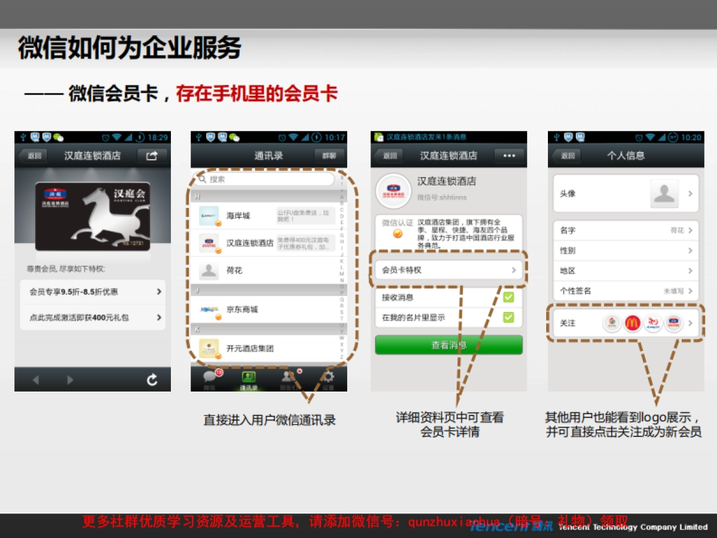The image size is (717, 538).
Task: Open the ... more options icon on 汉庭连锁酒店
Action: (x=509, y=156)
